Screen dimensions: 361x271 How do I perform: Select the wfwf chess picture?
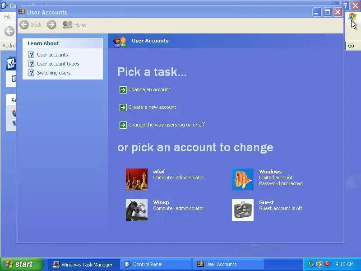click(137, 179)
